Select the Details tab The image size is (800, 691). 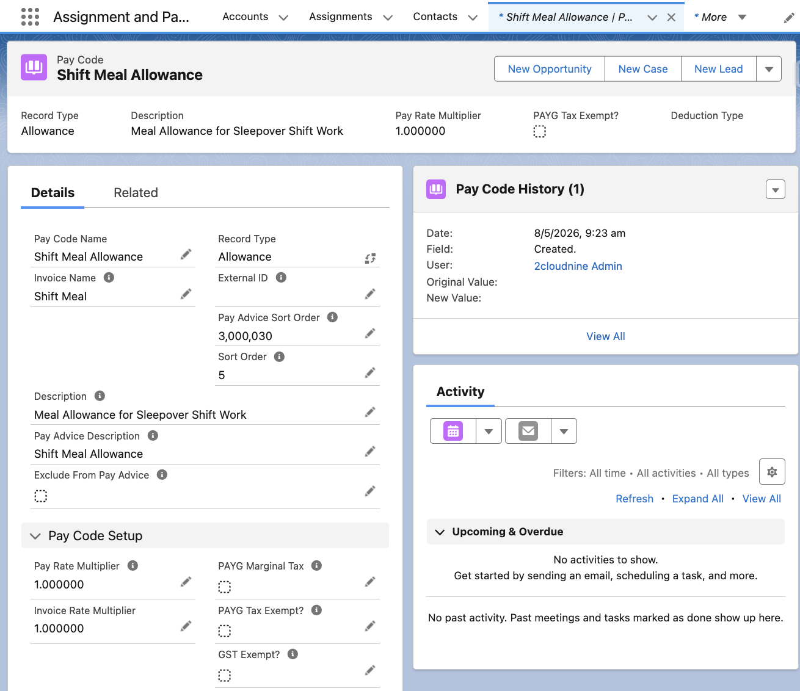[x=53, y=193]
